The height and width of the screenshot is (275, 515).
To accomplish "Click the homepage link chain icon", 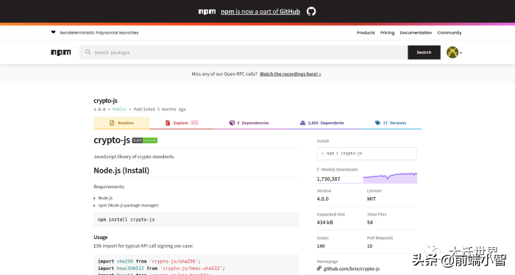I will [319, 268].
